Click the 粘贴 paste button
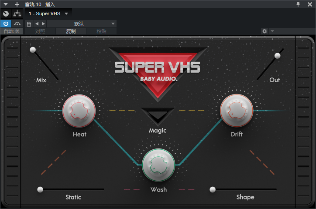The image size is (316, 209). [x=101, y=31]
